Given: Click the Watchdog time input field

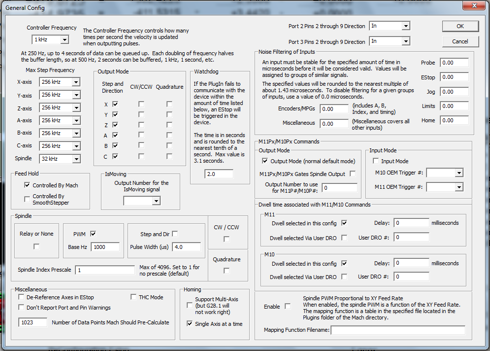Looking at the screenshot, I should [219, 174].
